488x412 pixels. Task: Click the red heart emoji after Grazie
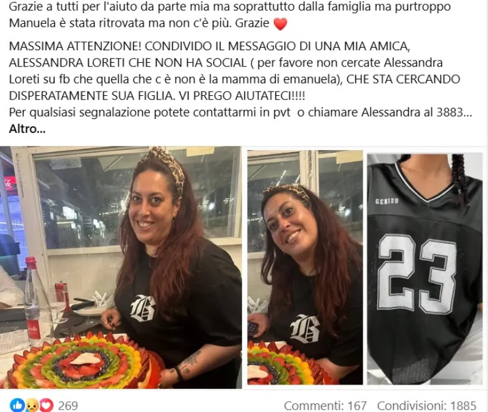point(280,24)
